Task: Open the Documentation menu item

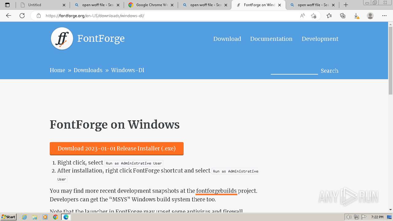Action: (271, 39)
